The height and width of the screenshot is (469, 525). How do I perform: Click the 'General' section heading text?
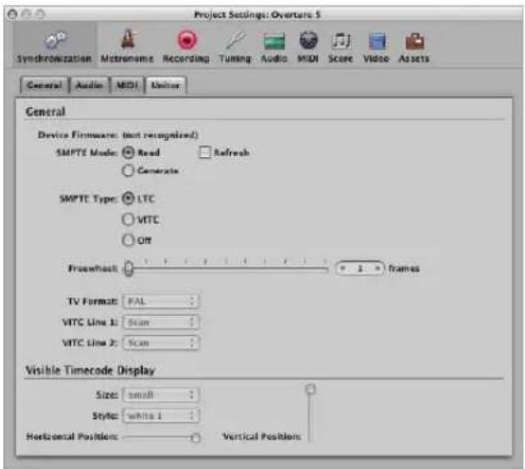pos(46,111)
